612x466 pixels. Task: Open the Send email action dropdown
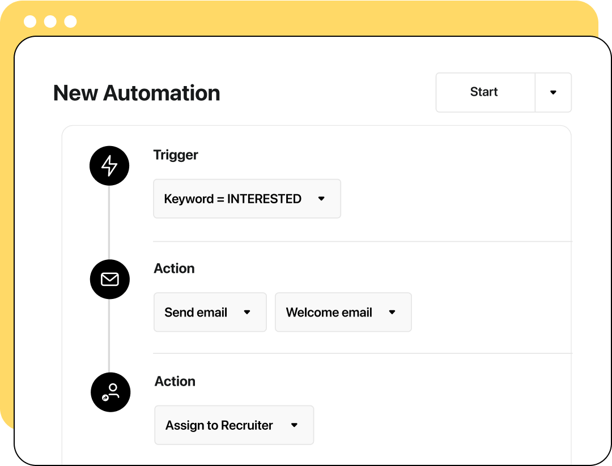210,313
